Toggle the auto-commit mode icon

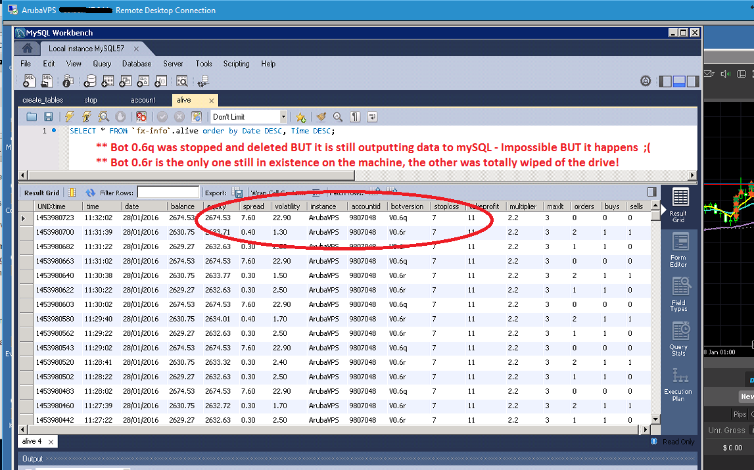196,116
